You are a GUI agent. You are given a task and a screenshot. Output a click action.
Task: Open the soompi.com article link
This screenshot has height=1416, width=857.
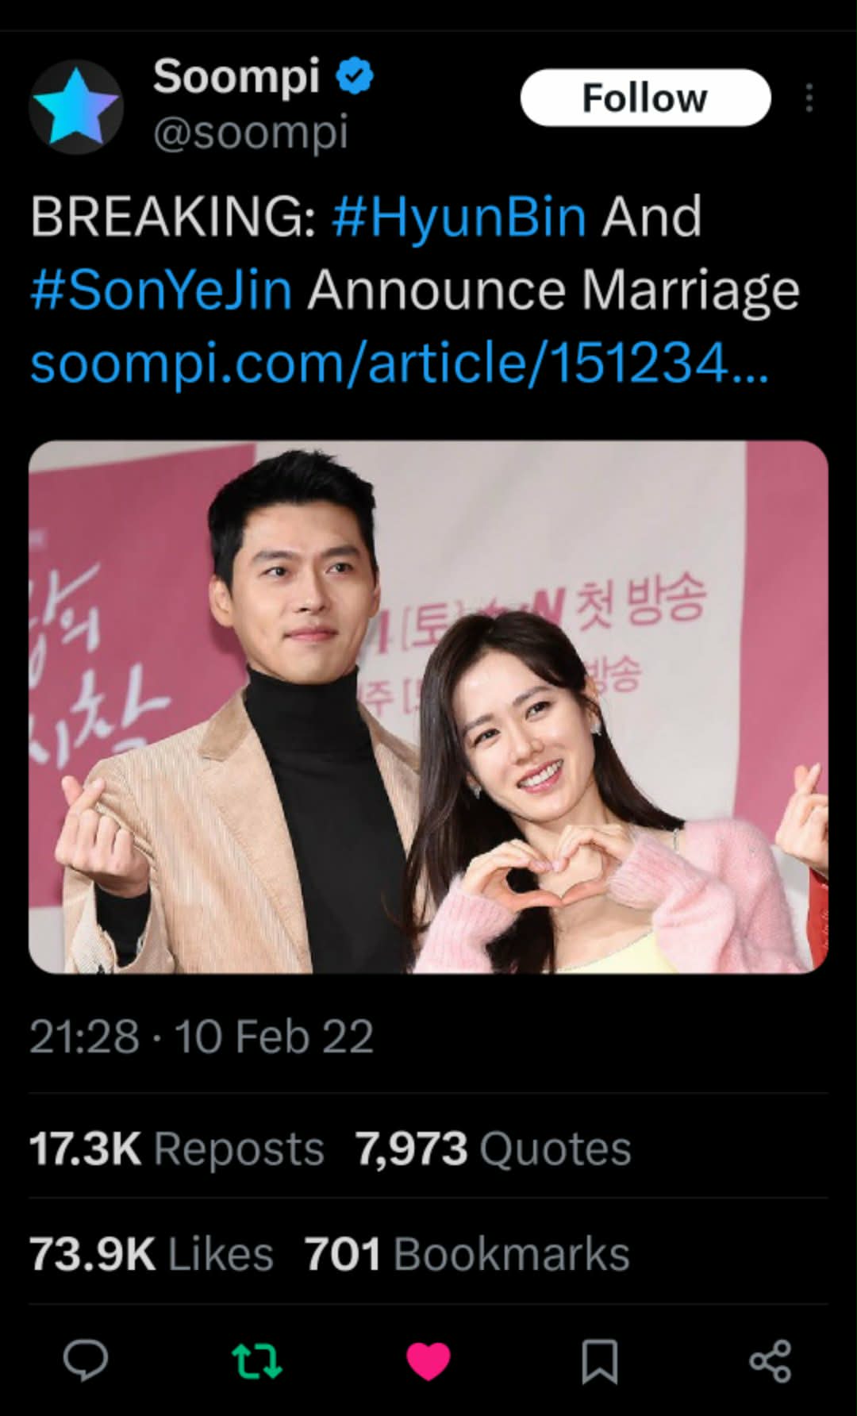399,362
